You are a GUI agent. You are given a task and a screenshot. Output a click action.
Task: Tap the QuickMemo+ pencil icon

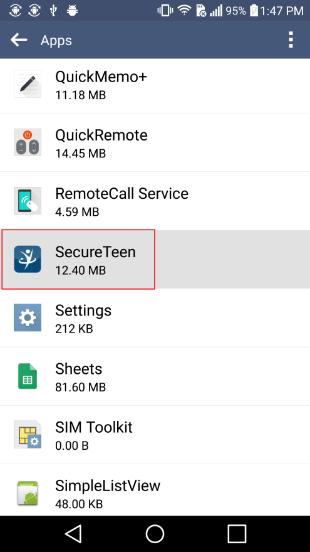(28, 84)
